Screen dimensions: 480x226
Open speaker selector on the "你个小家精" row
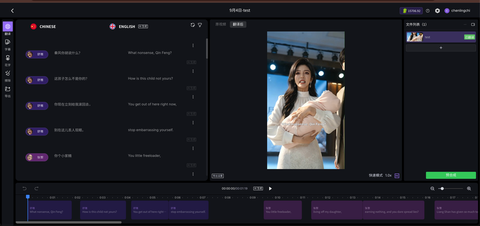(x=37, y=157)
